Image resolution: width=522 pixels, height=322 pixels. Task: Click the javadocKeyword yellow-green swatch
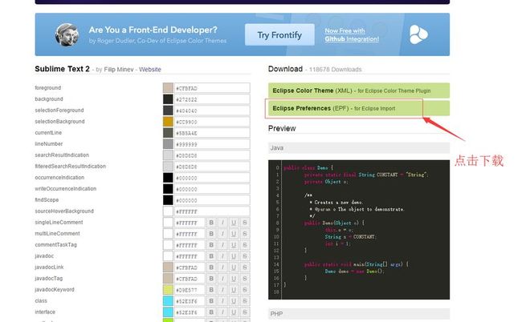(x=168, y=290)
